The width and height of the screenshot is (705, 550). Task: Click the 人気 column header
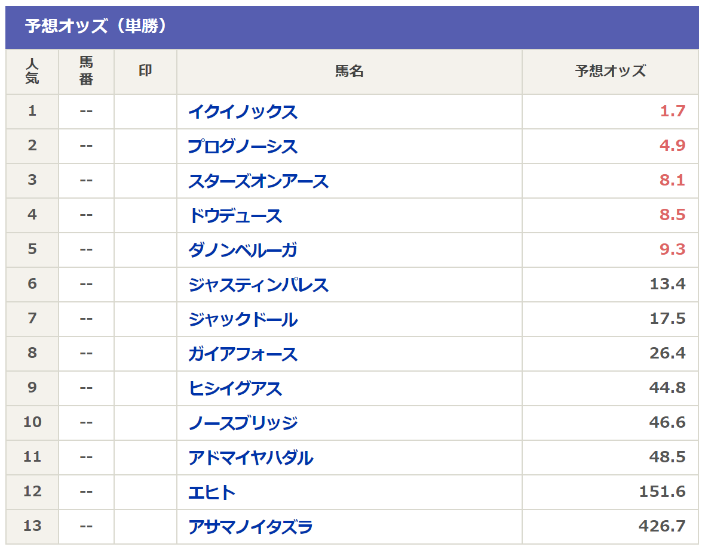[32, 72]
